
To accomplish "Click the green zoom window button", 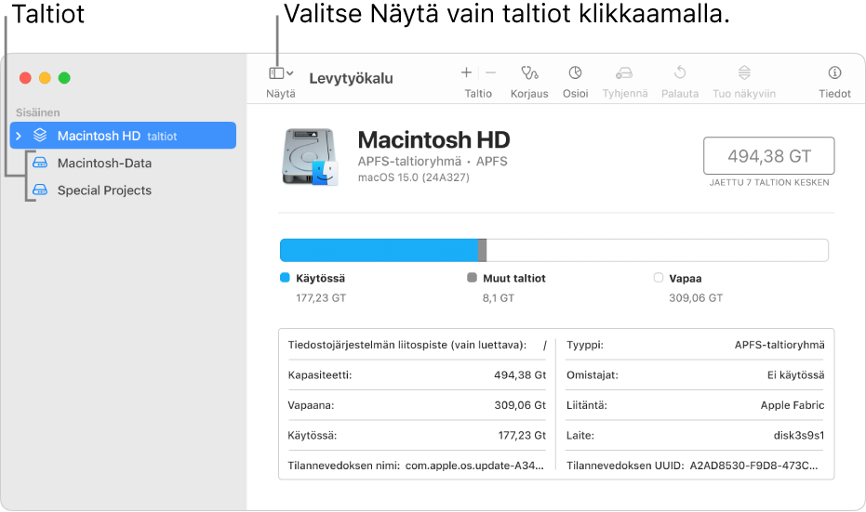I will pos(64,78).
